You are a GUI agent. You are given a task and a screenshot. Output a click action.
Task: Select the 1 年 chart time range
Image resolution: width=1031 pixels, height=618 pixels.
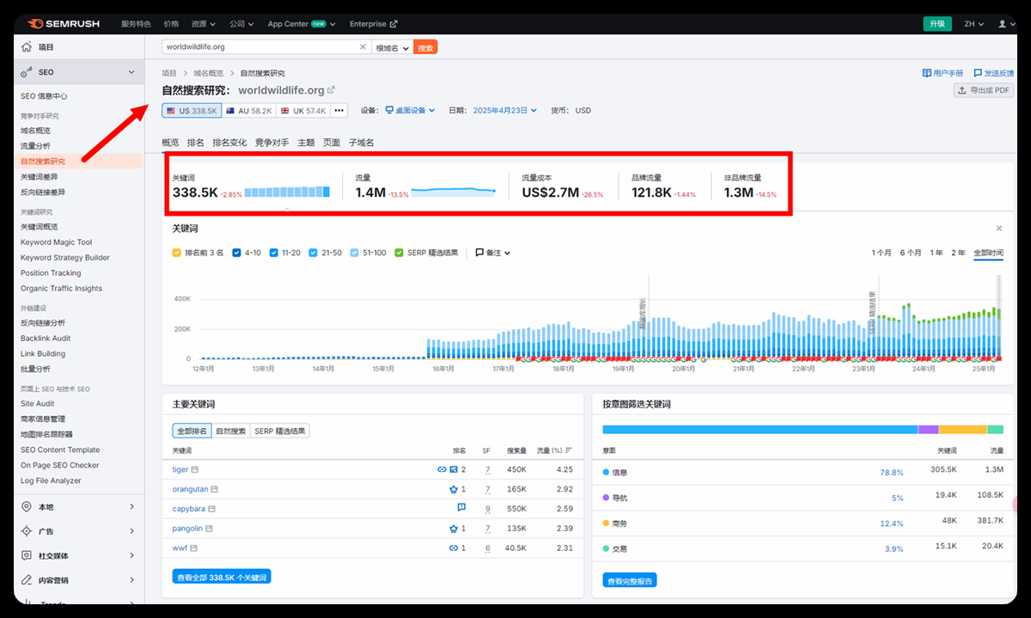coord(936,253)
